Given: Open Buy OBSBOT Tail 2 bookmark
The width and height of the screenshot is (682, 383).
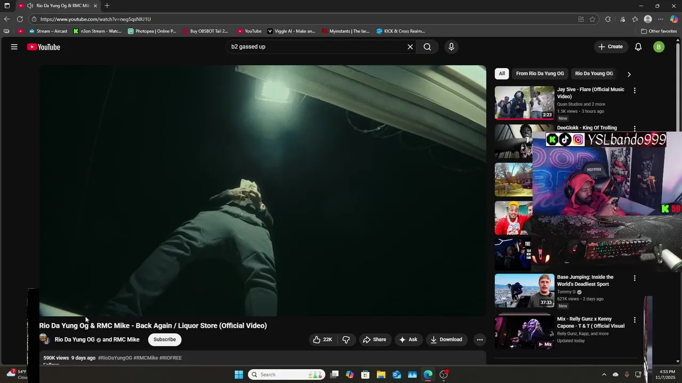Looking at the screenshot, I should [206, 31].
